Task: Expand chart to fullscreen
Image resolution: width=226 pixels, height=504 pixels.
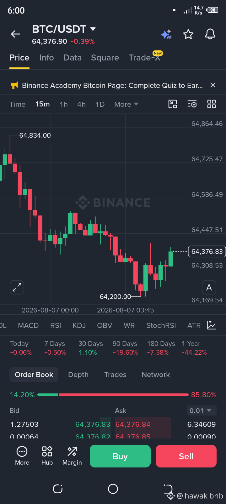Action: pos(17,287)
